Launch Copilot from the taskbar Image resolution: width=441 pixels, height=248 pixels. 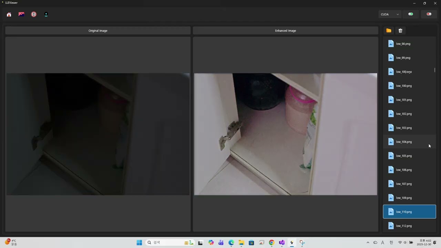211,242
